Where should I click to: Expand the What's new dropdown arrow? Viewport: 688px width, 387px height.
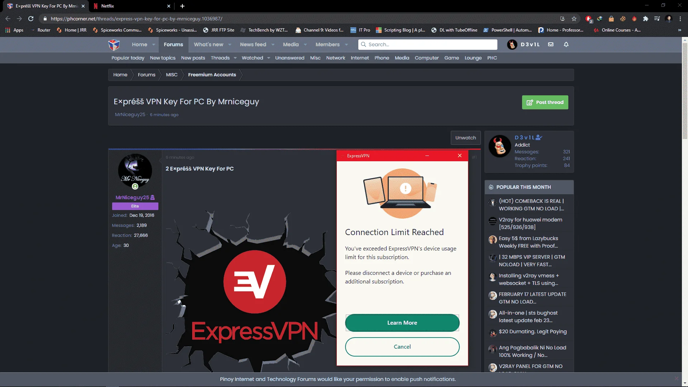click(x=230, y=45)
